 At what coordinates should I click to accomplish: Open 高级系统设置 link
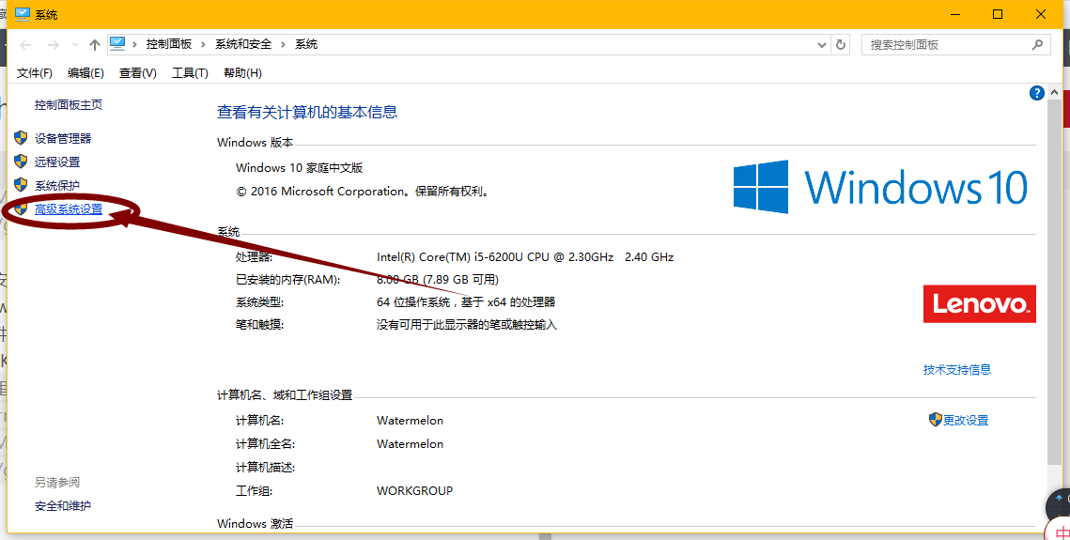point(69,209)
